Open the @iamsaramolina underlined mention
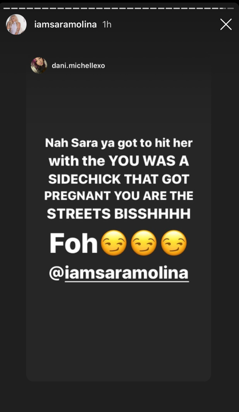This screenshot has width=239, height=412. (119, 273)
